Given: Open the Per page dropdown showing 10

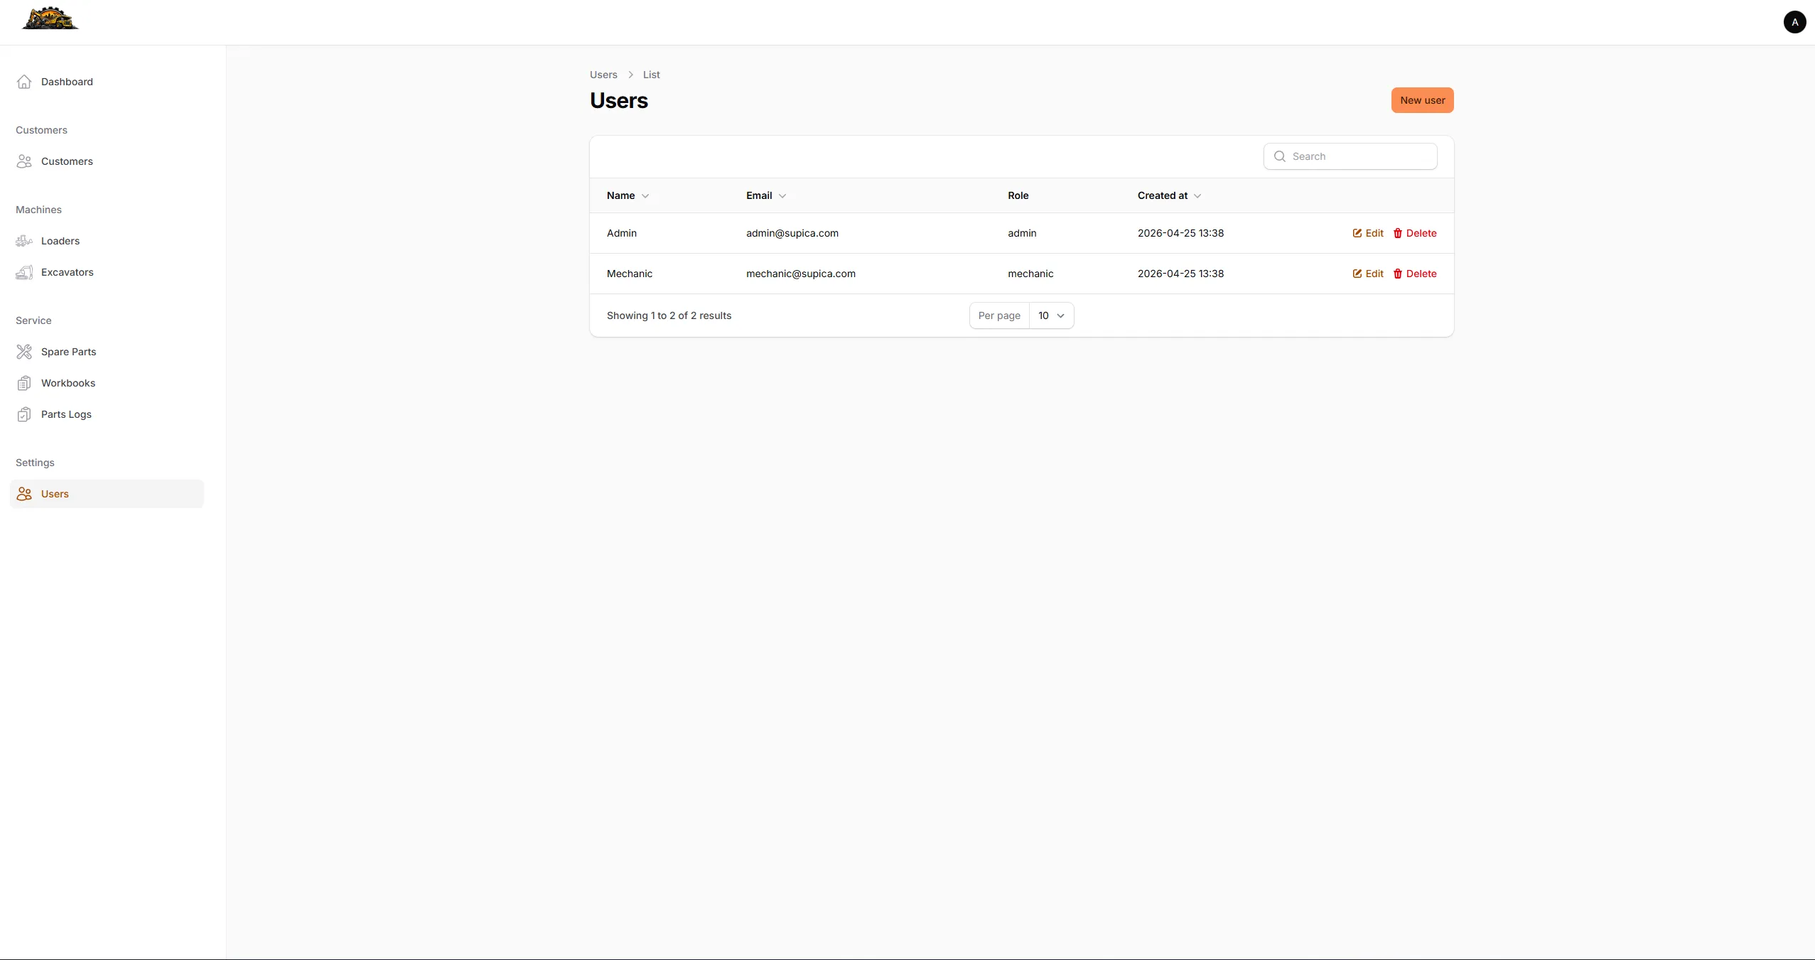Looking at the screenshot, I should click(1052, 315).
